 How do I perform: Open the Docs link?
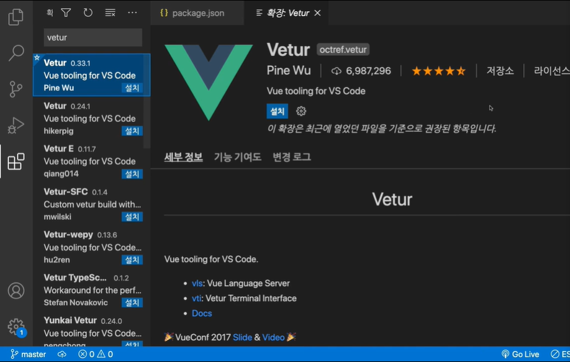(x=202, y=314)
